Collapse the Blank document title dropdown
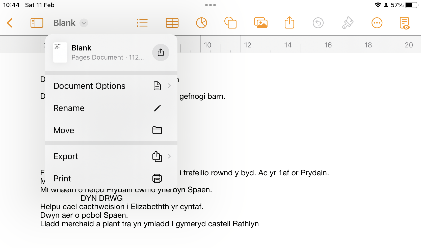Viewport: 421px width, 248px height. coord(84,23)
